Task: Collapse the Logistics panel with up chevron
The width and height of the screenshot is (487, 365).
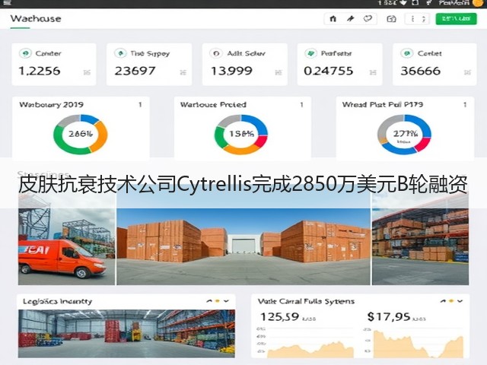Action: (209, 301)
